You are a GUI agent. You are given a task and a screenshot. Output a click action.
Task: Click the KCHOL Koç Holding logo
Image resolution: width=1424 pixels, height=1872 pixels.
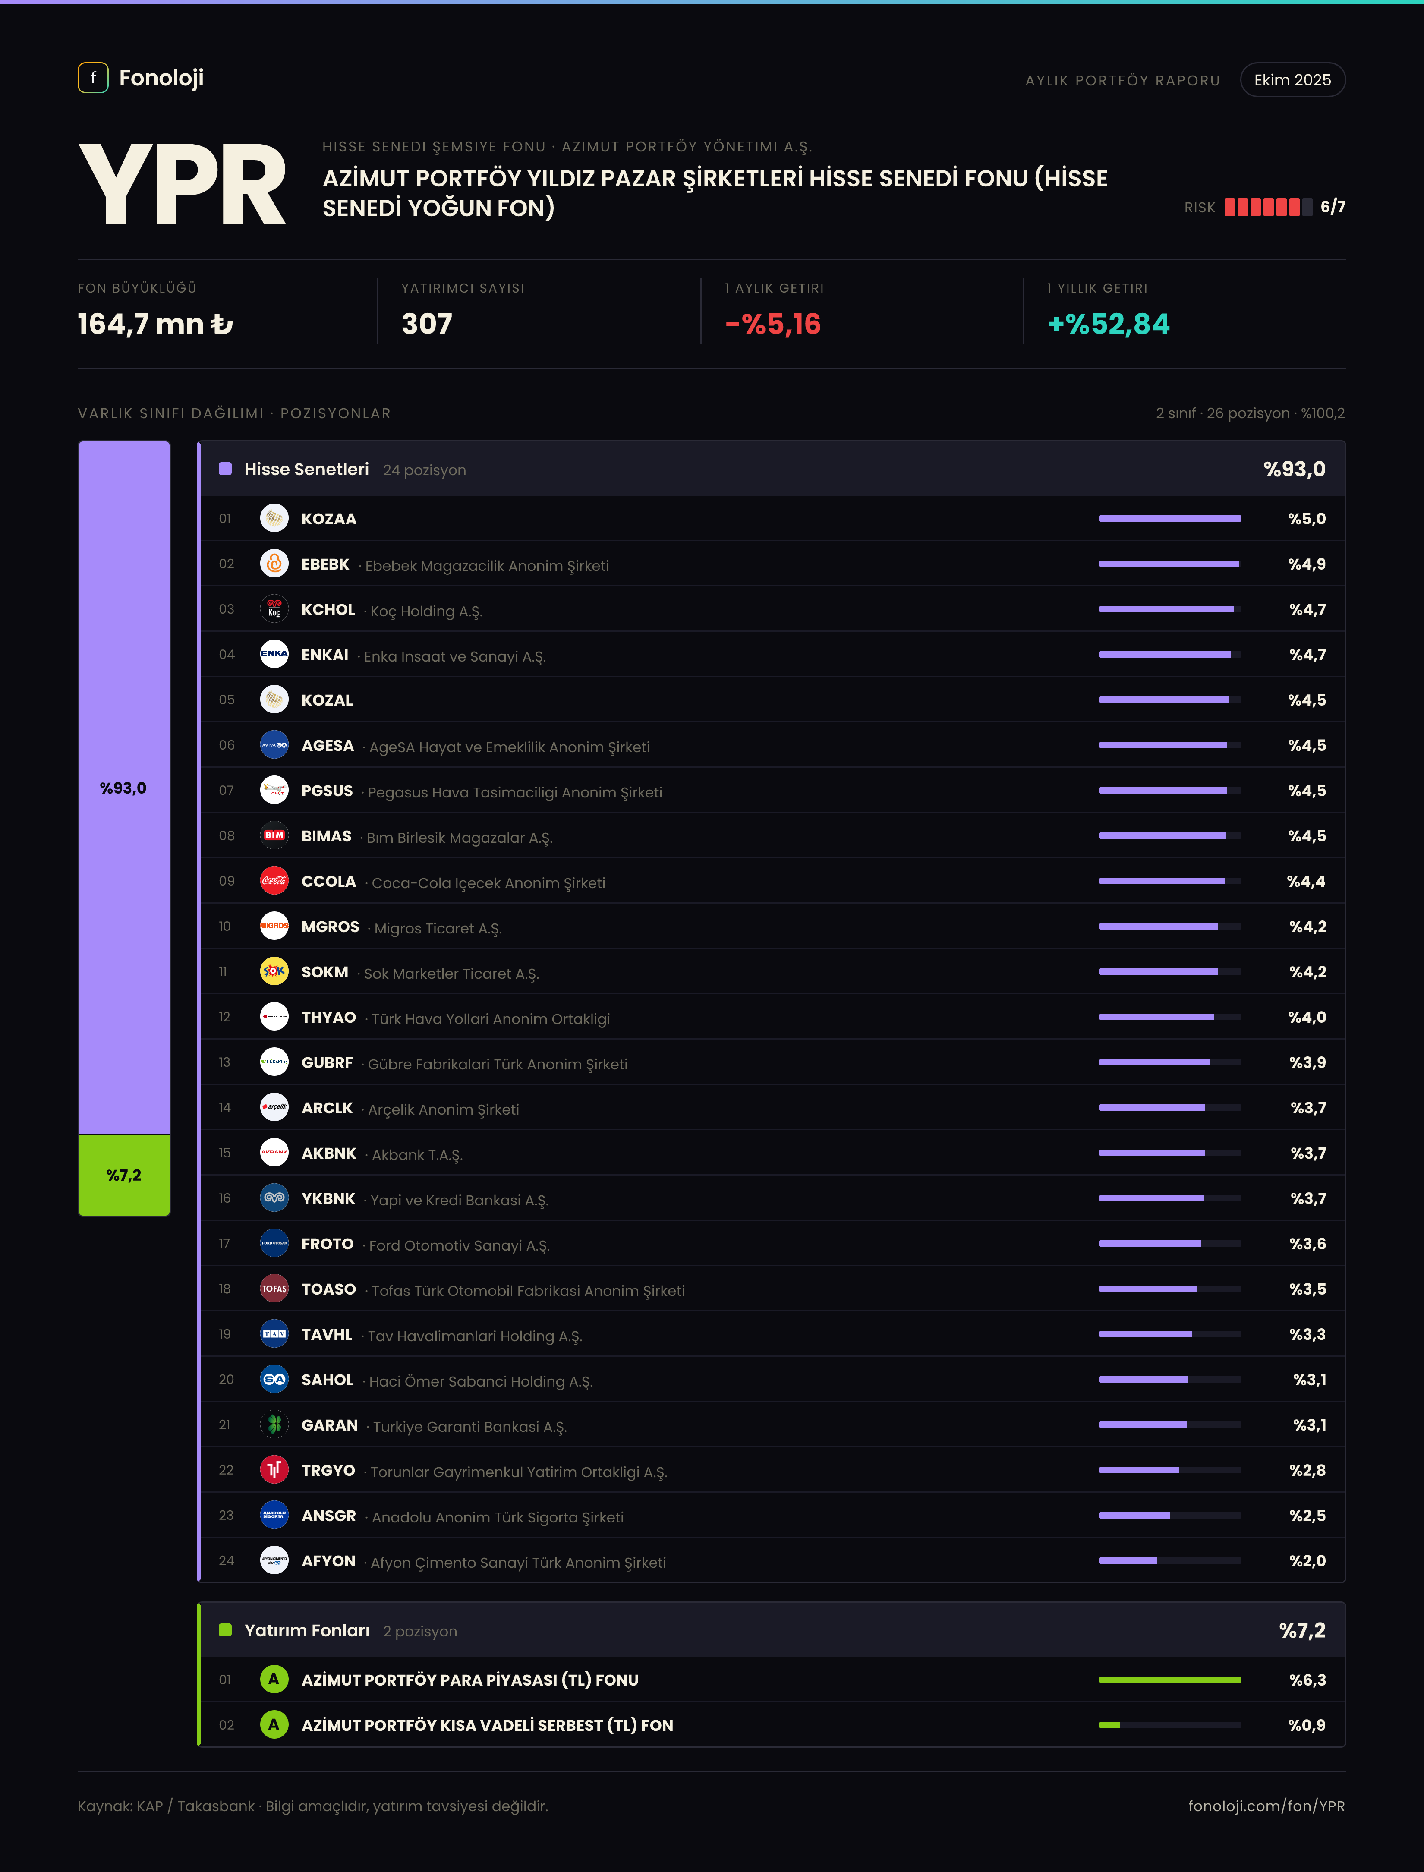[274, 609]
